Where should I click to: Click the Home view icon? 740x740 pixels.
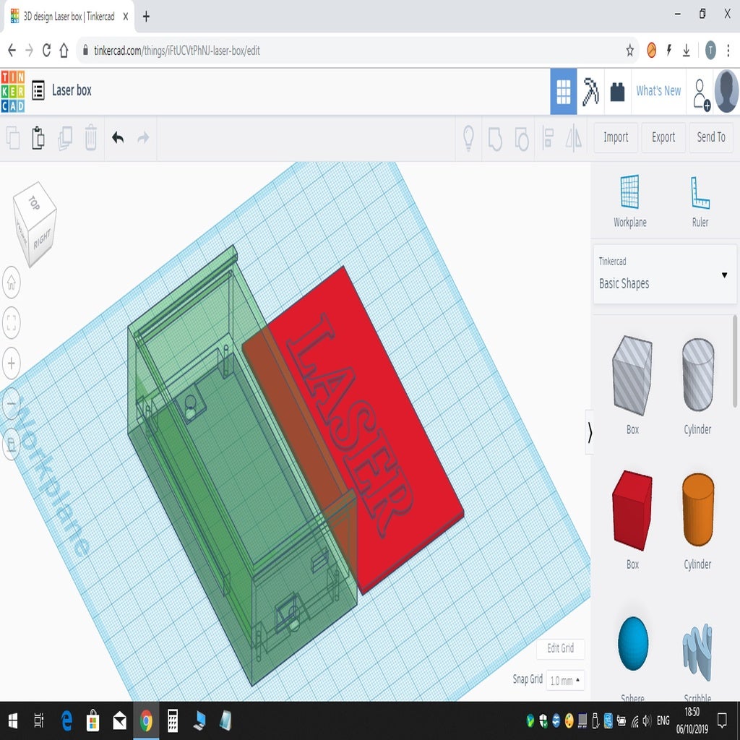12,283
